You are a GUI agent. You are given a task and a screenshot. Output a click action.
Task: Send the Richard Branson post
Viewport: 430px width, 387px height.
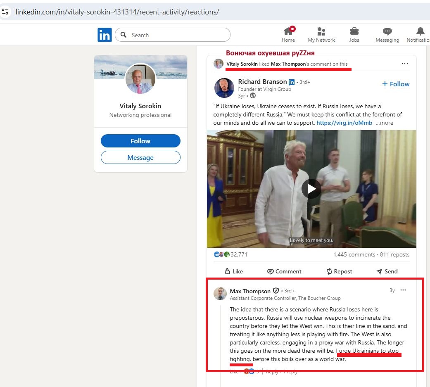[387, 271]
